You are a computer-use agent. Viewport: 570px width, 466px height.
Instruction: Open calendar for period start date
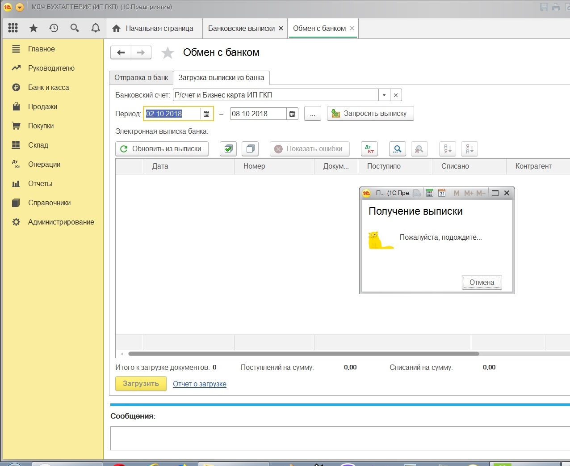206,114
